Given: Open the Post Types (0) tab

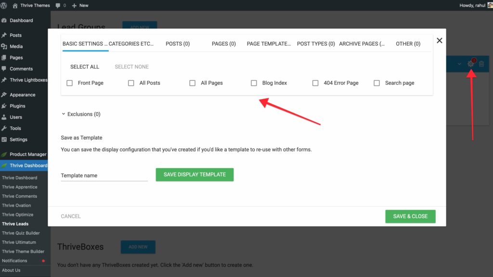Looking at the screenshot, I should [316, 44].
